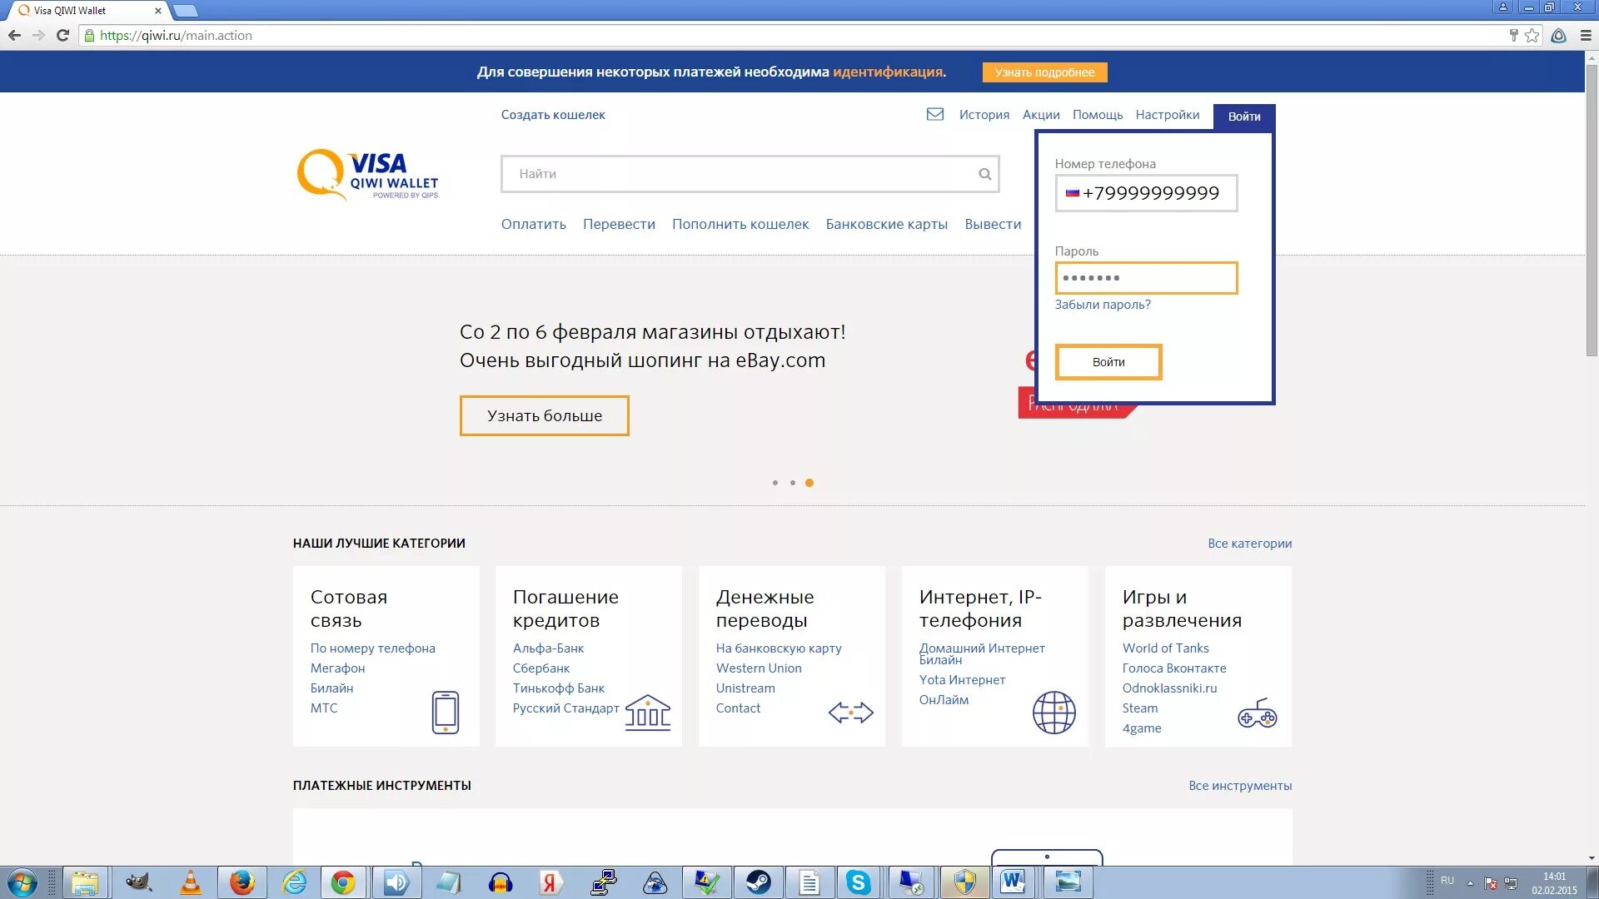Open the Оплатить menu

[x=534, y=224]
